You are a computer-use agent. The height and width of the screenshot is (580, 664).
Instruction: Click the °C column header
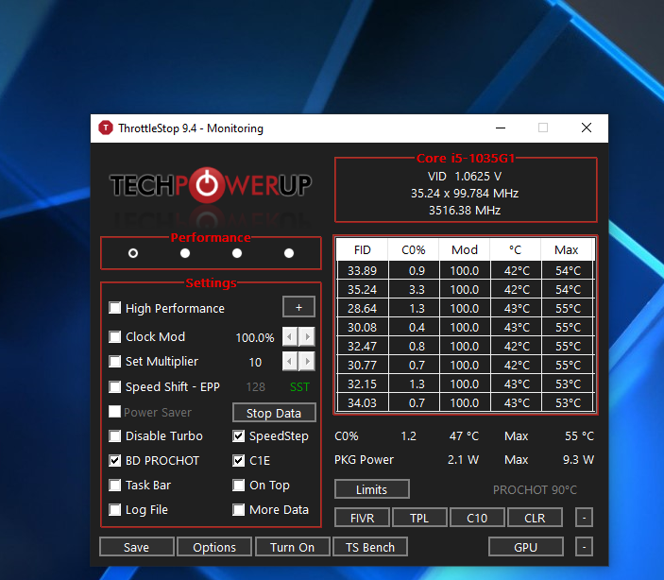pyautogui.click(x=516, y=250)
